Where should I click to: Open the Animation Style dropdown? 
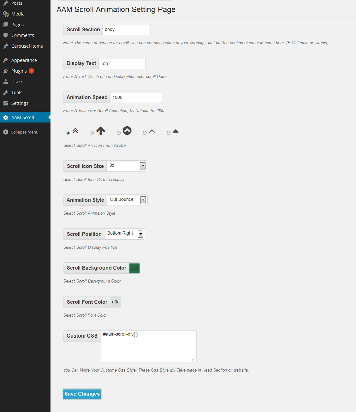[127, 200]
